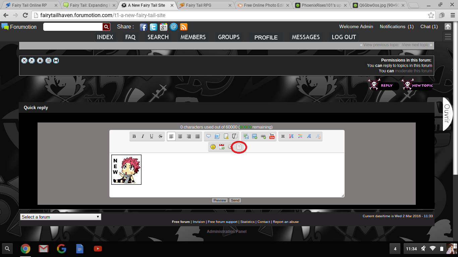Image resolution: width=458 pixels, height=257 pixels.
Task: Click View next topic link
Action: tap(415, 45)
